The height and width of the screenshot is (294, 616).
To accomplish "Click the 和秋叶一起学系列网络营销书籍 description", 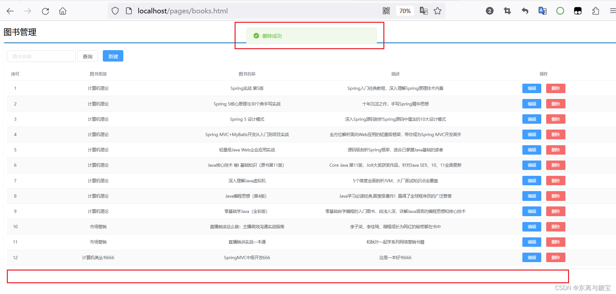I will [x=395, y=242].
